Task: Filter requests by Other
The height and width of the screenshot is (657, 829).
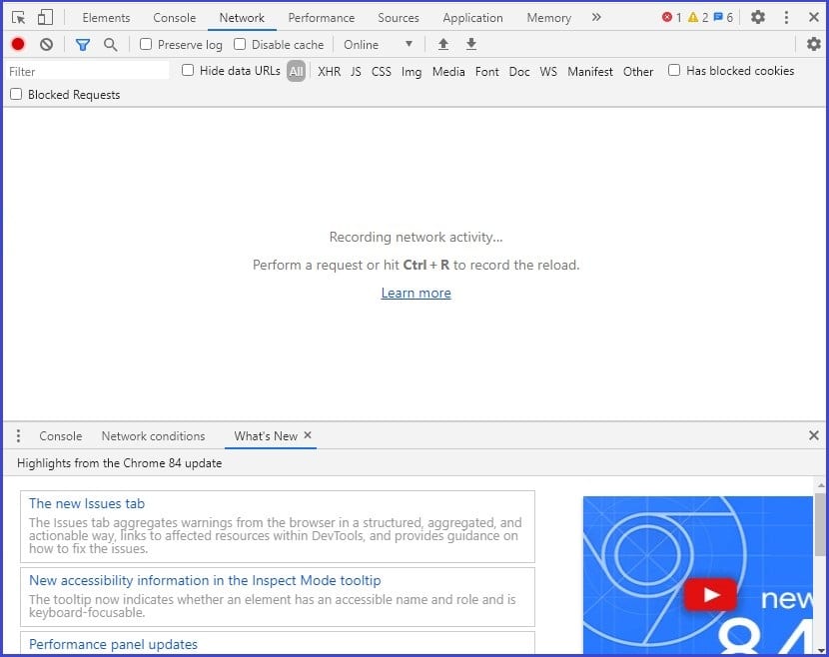Action: coord(638,71)
